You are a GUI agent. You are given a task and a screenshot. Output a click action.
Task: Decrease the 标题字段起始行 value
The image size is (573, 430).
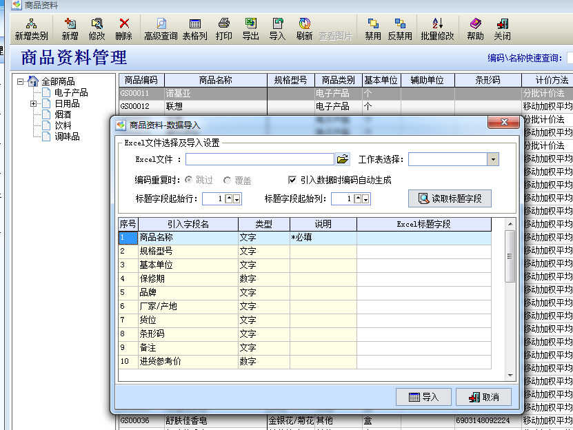coord(237,199)
